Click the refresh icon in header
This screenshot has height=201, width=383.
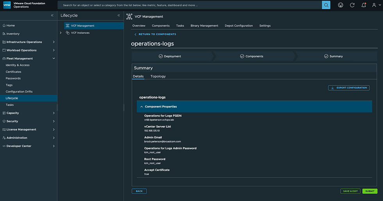pyautogui.click(x=352, y=5)
